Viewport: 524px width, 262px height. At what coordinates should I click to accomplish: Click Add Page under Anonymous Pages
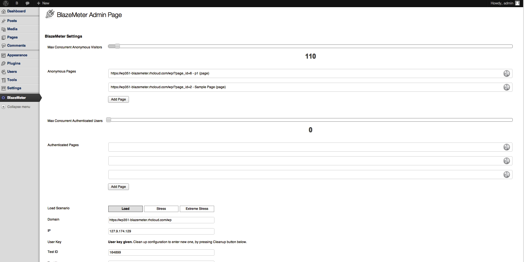[x=118, y=99]
